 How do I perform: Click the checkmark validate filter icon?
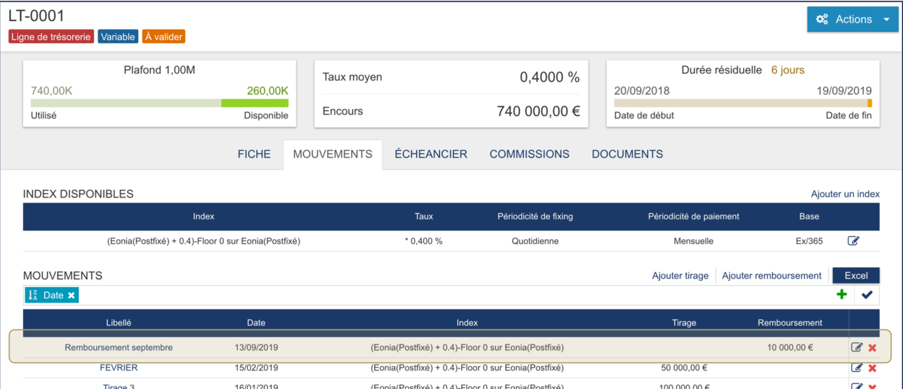tap(867, 295)
